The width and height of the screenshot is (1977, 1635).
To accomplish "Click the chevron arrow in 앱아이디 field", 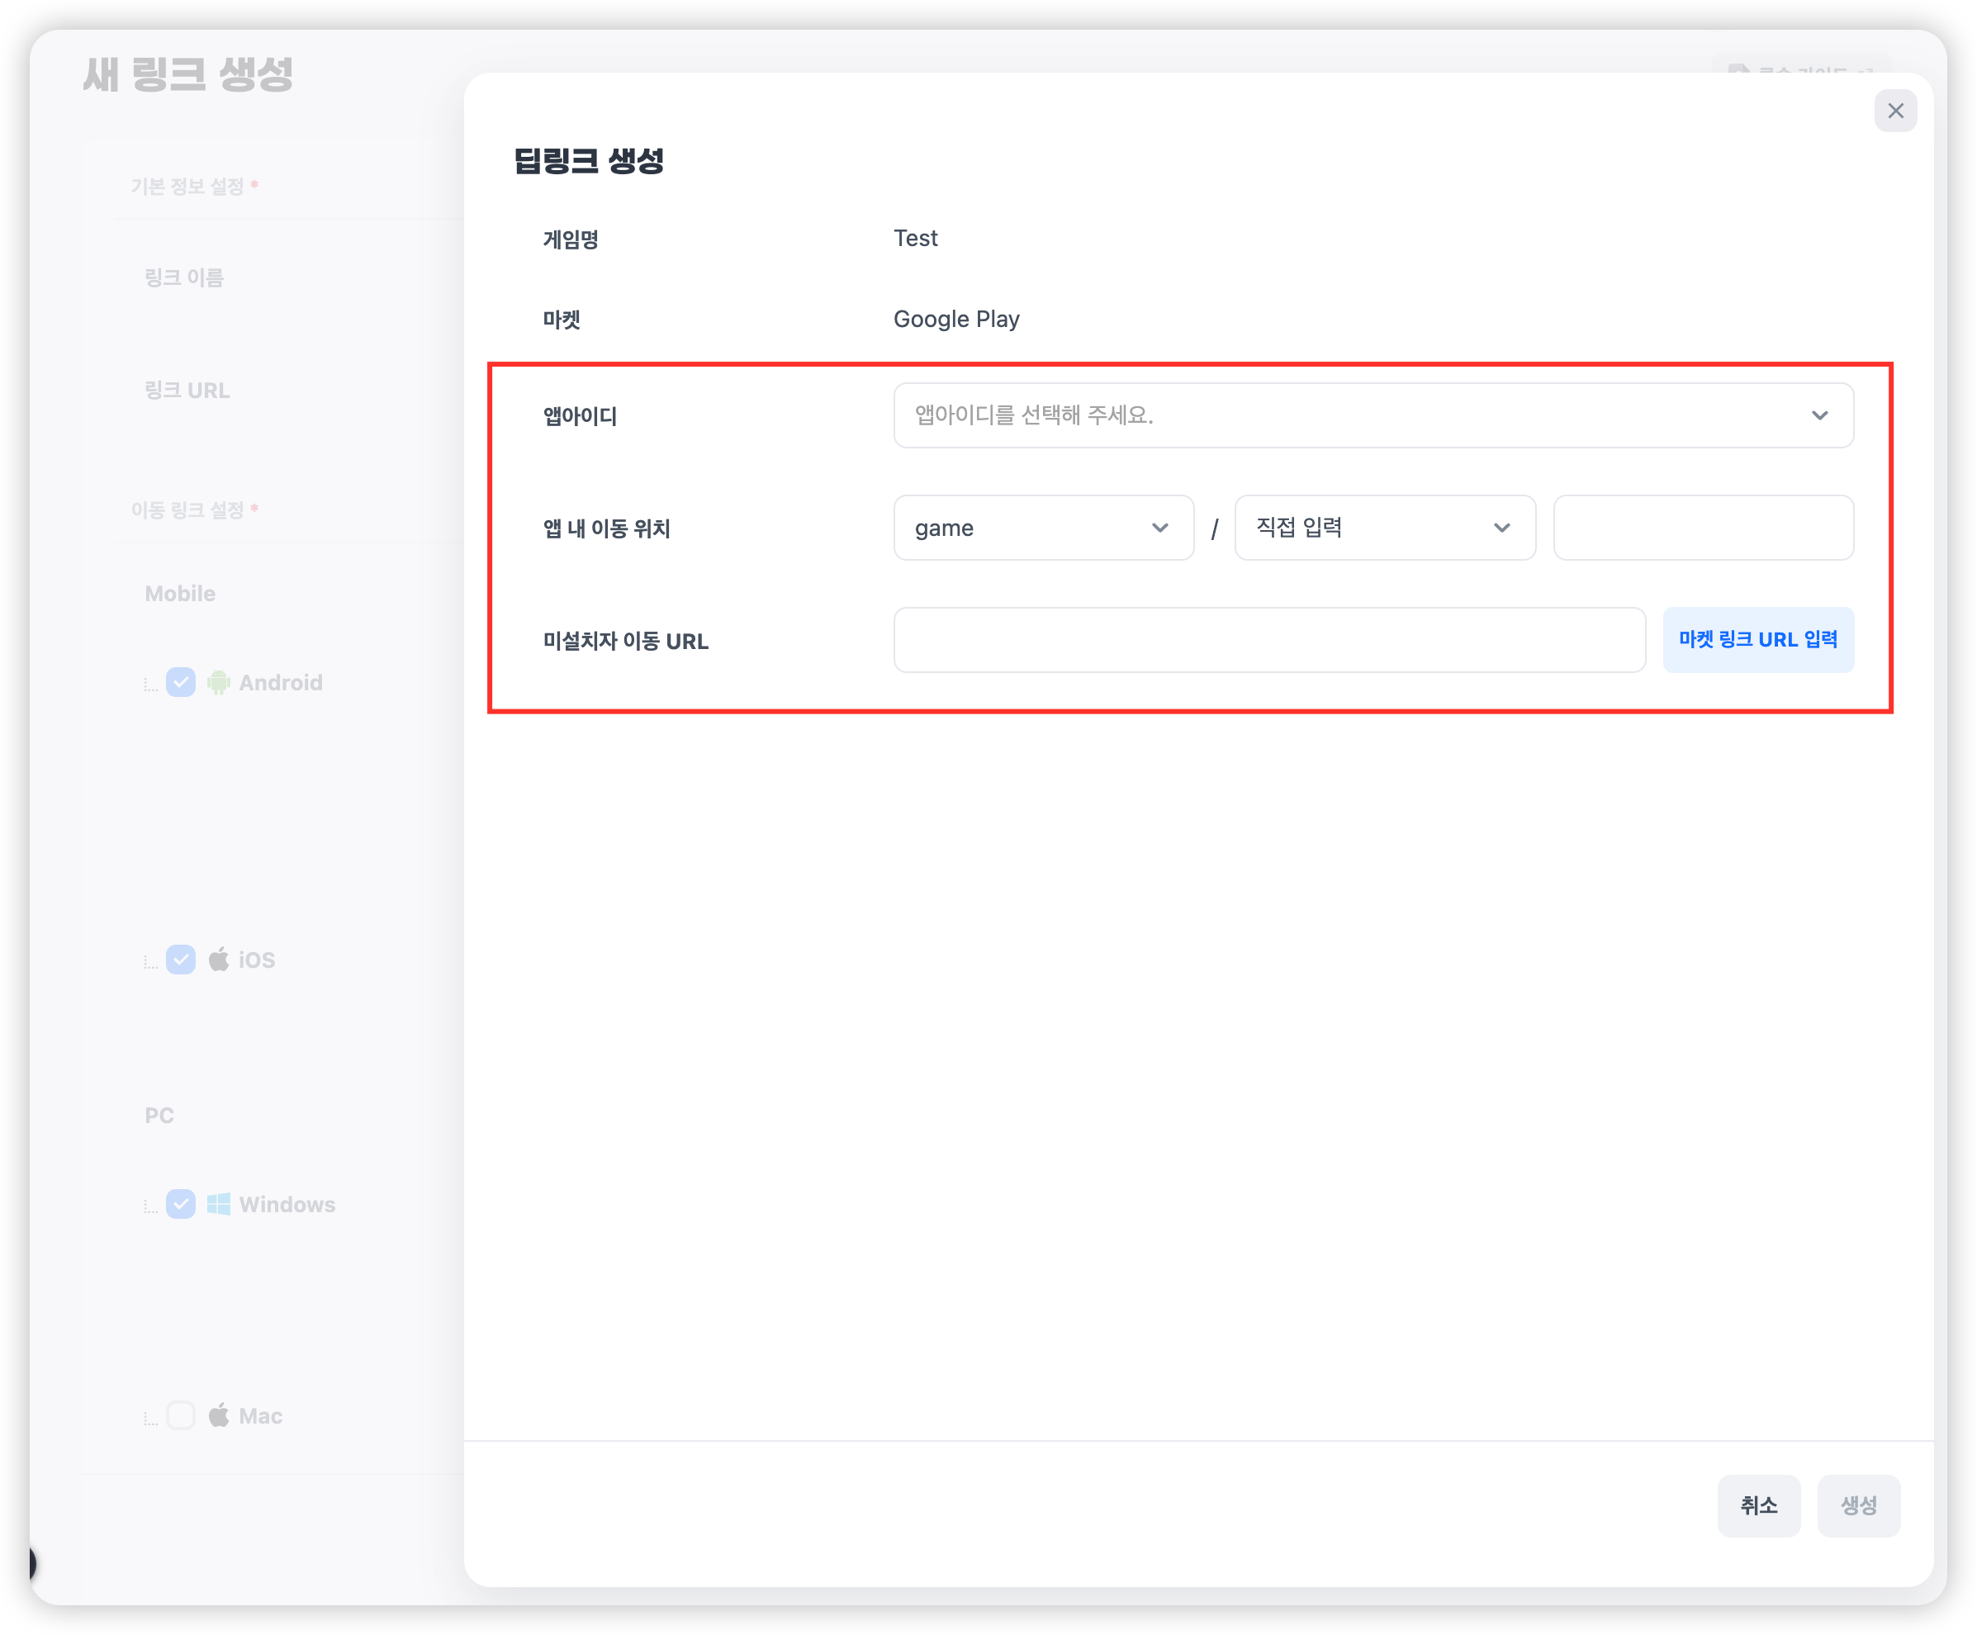I will tap(1818, 415).
